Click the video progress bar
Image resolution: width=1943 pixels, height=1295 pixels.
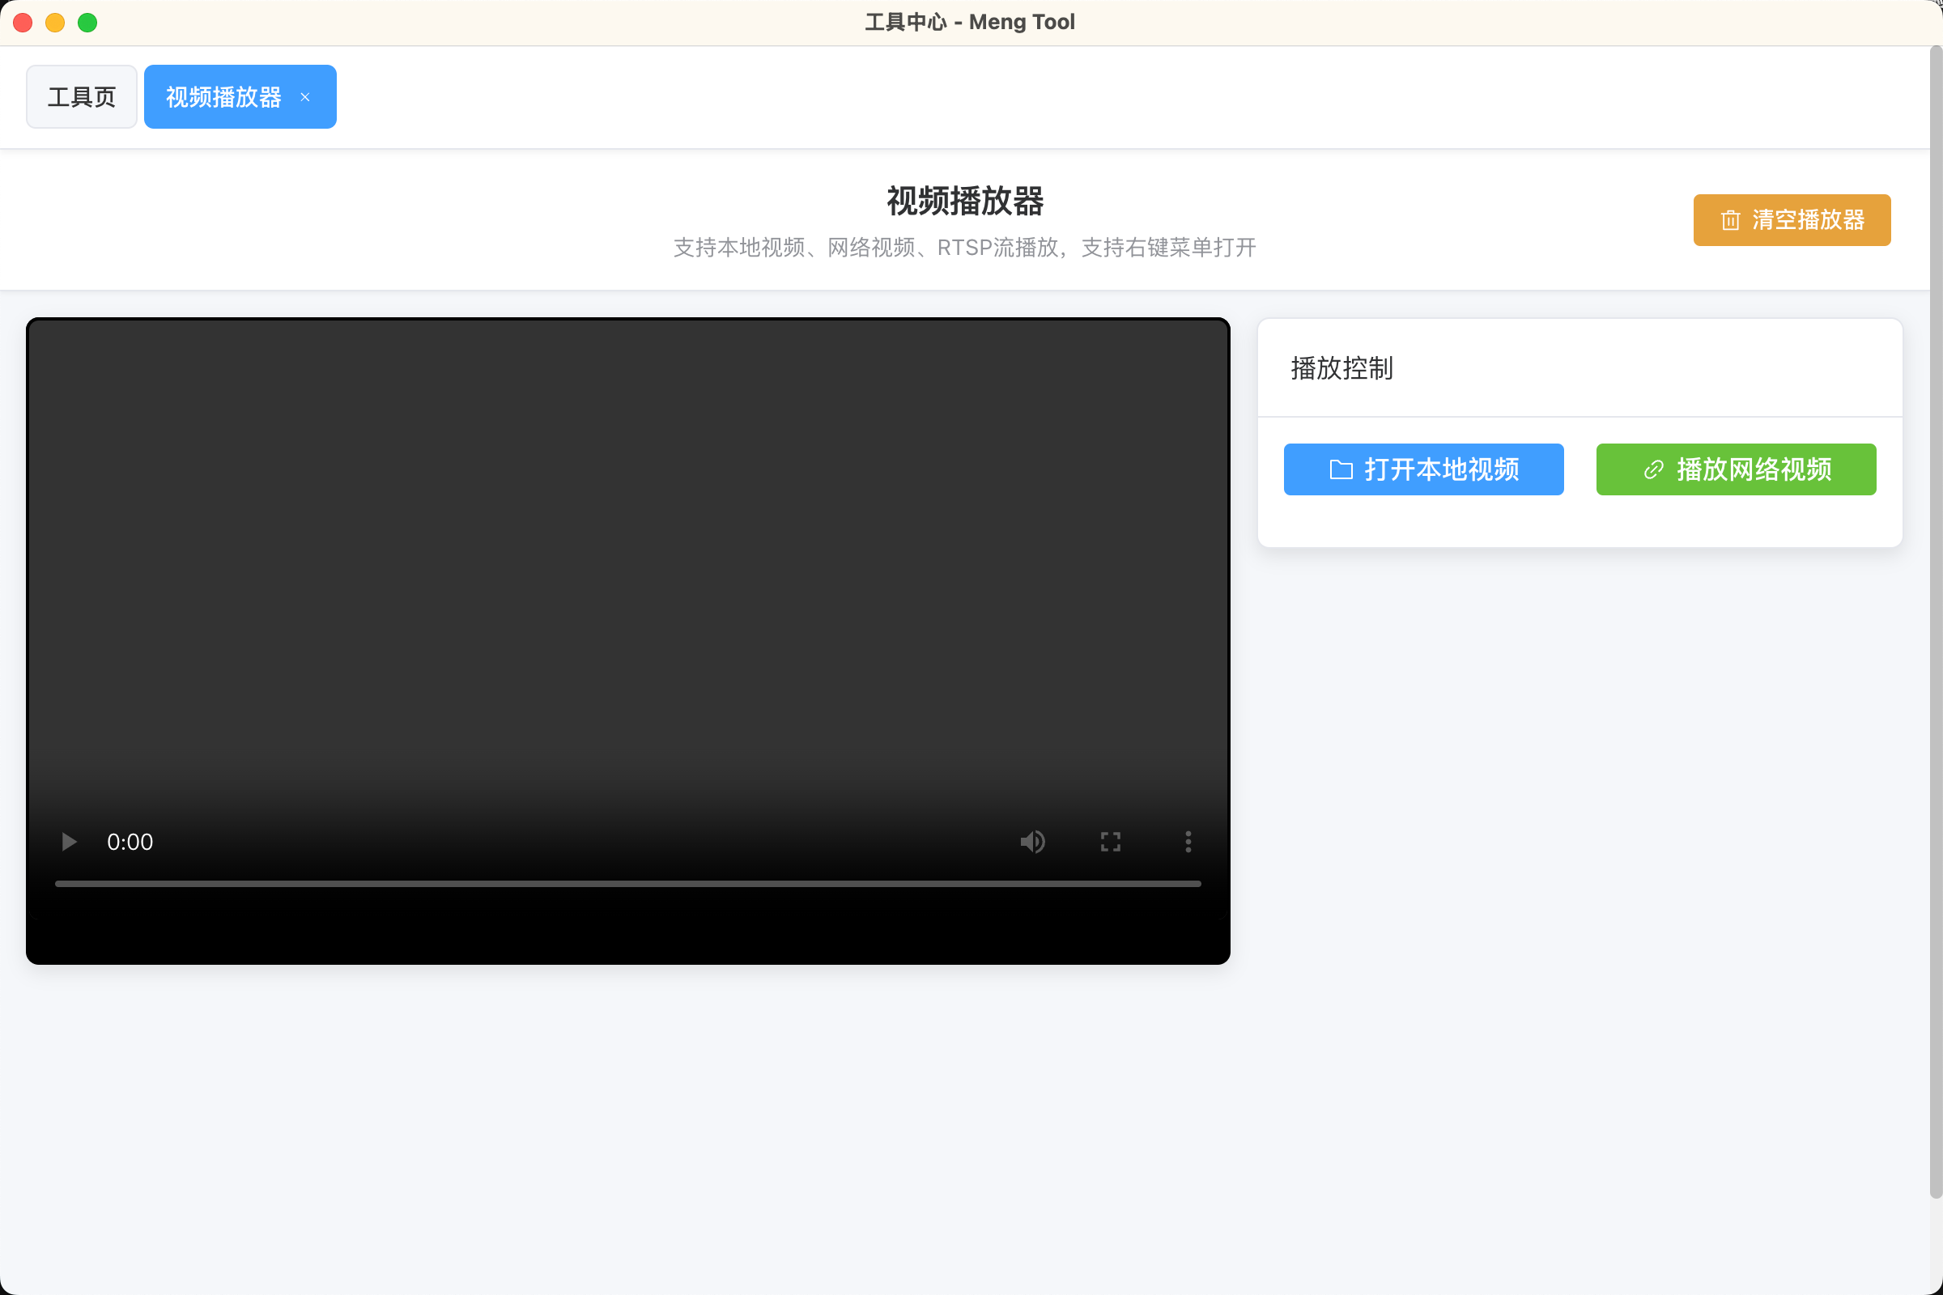click(x=628, y=884)
